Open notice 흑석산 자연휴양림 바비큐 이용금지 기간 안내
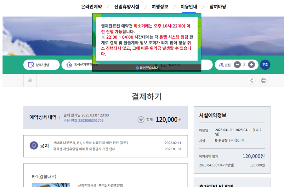This screenshot has height=187, width=284. (84, 149)
